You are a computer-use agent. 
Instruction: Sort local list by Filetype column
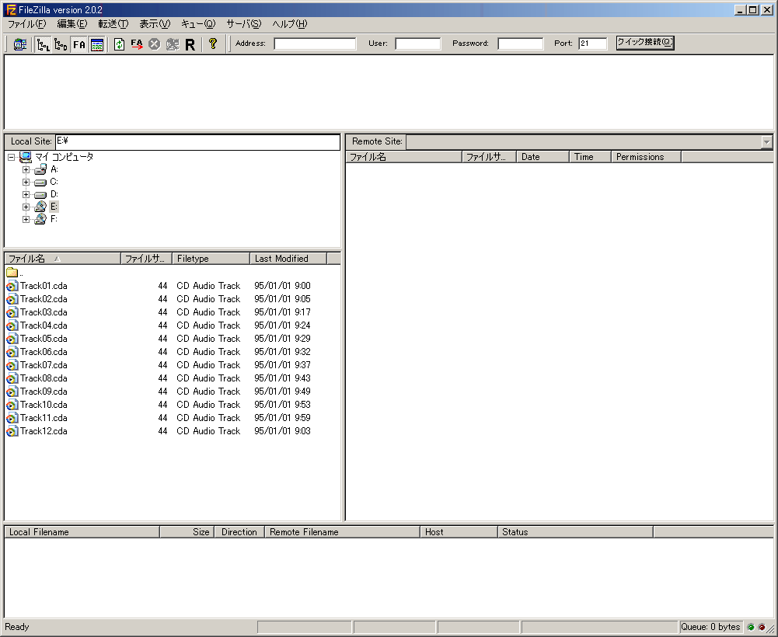(x=211, y=259)
